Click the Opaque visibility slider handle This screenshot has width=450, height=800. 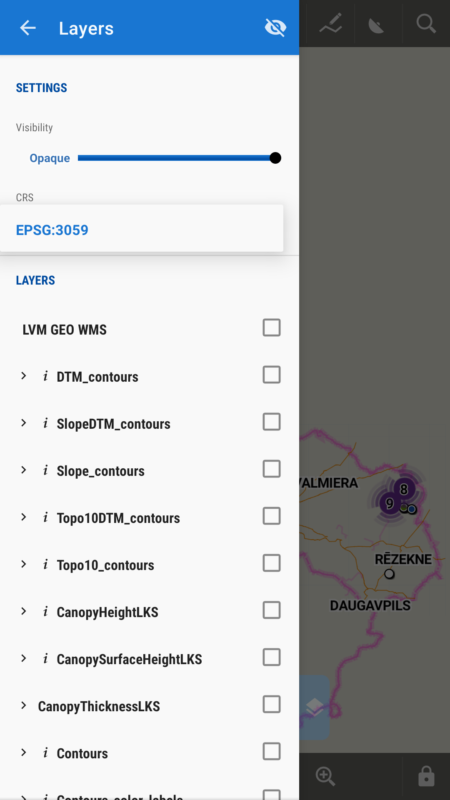click(x=275, y=158)
